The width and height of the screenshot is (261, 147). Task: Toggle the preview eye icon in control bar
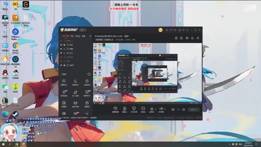pyautogui.click(x=178, y=109)
